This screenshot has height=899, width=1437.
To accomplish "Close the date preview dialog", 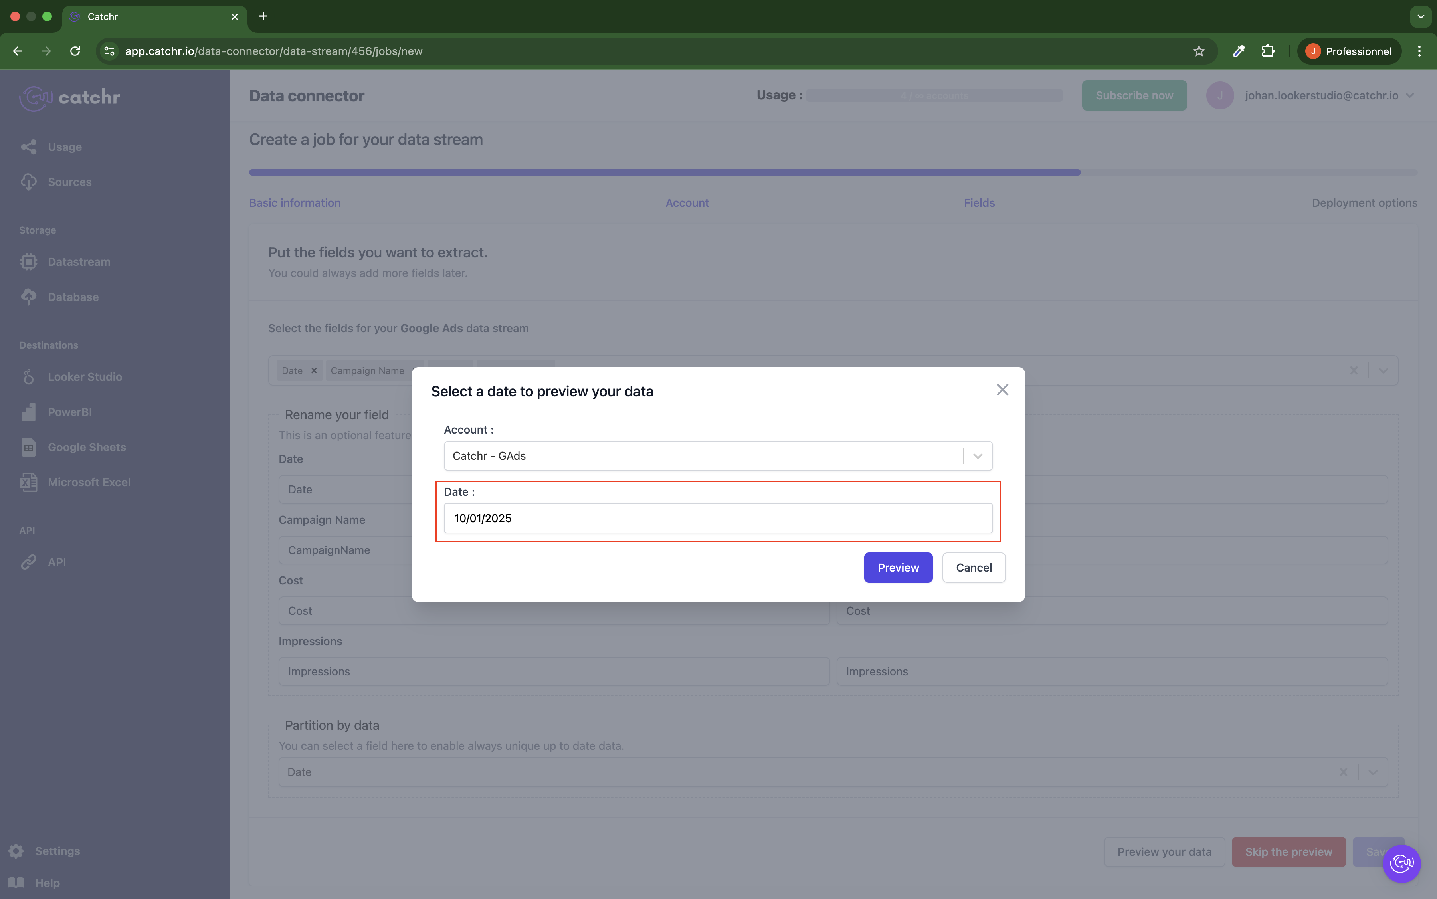I will tap(1002, 390).
